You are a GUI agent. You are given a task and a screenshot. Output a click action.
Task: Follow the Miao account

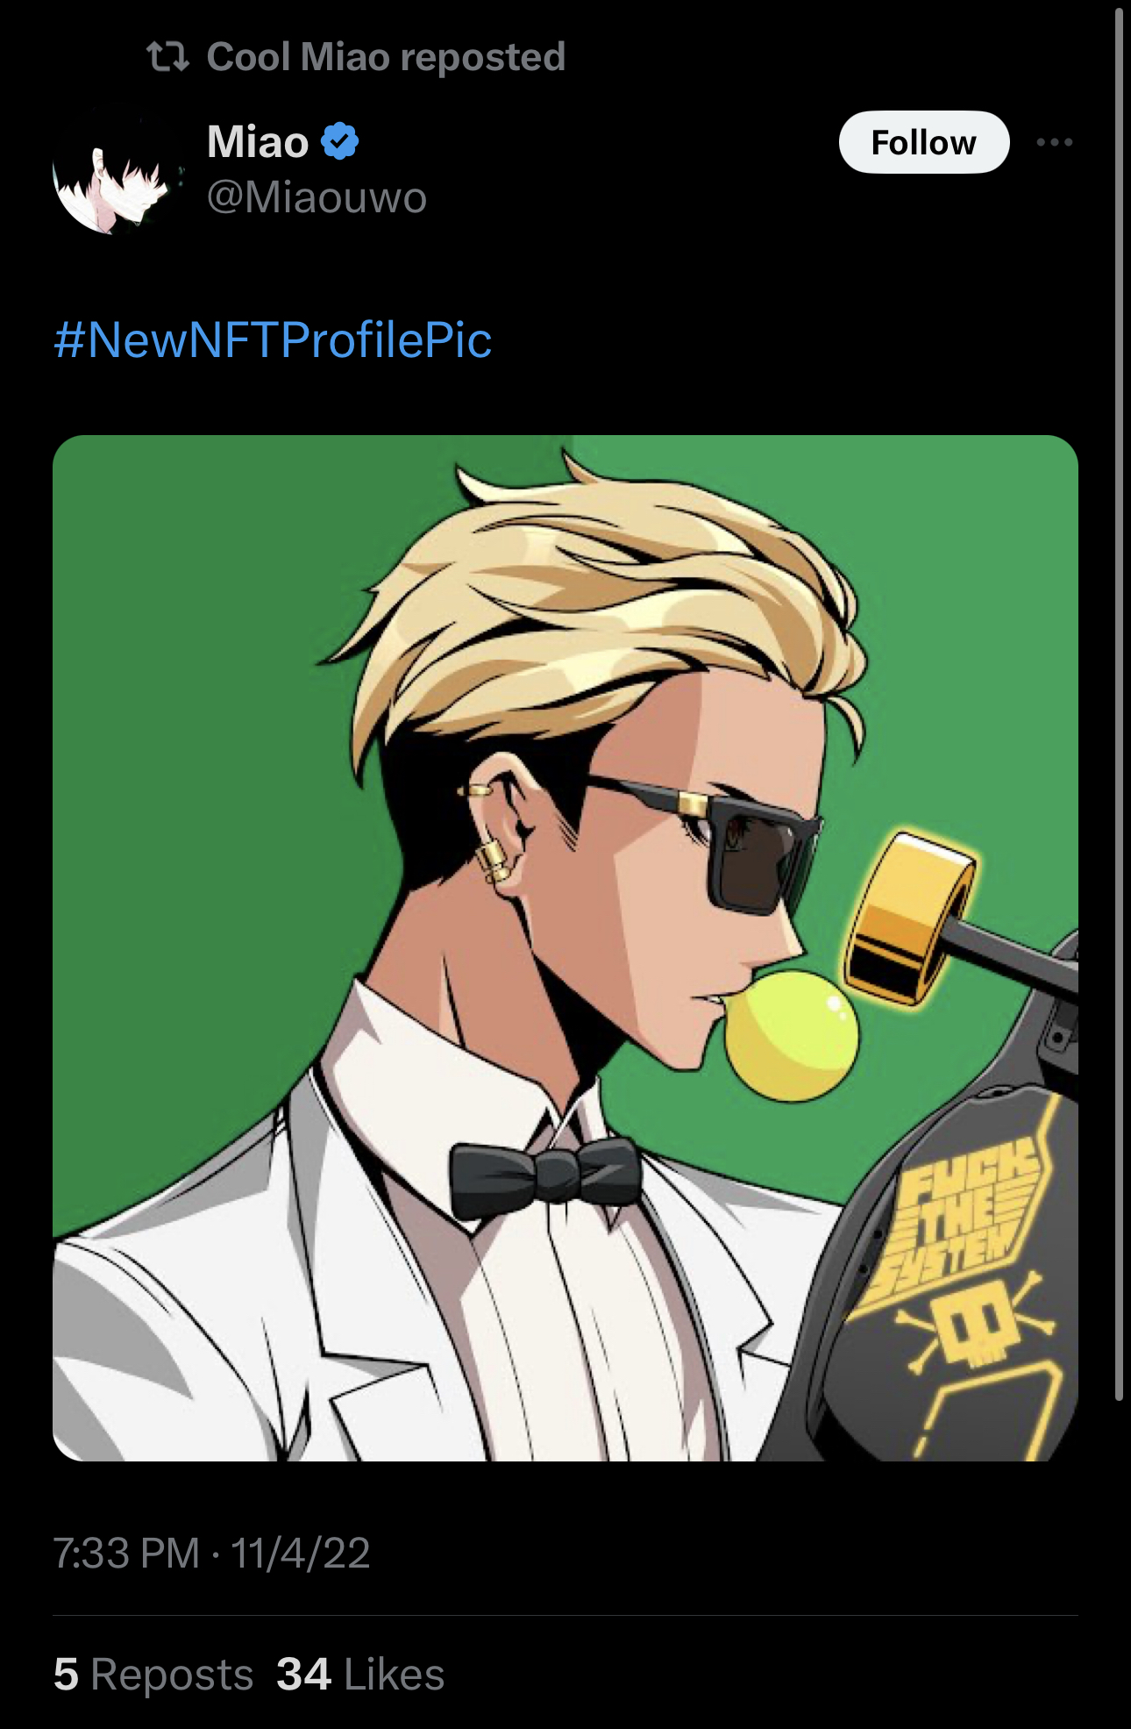point(924,142)
